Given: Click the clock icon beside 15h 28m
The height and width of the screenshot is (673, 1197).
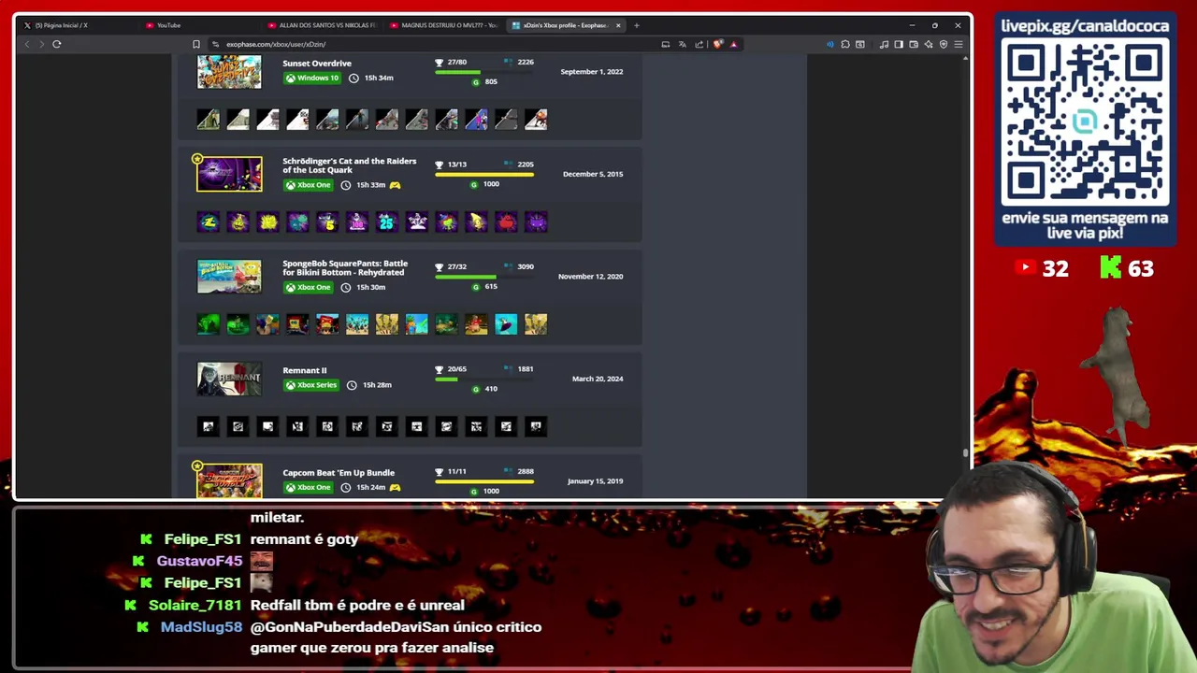Looking at the screenshot, I should [x=352, y=385].
